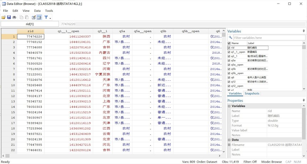Switch to the Snapshots tab
307x164 pixels.
click(x=252, y=94)
